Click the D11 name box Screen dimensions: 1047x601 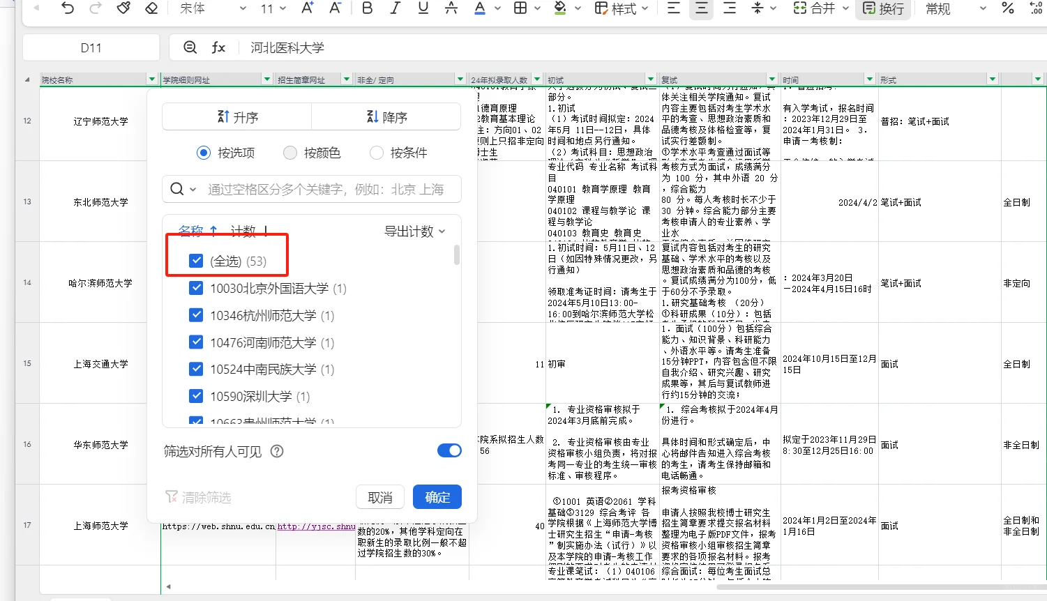[x=91, y=47]
